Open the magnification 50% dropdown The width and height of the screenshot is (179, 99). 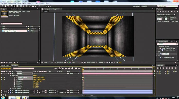coord(47,62)
